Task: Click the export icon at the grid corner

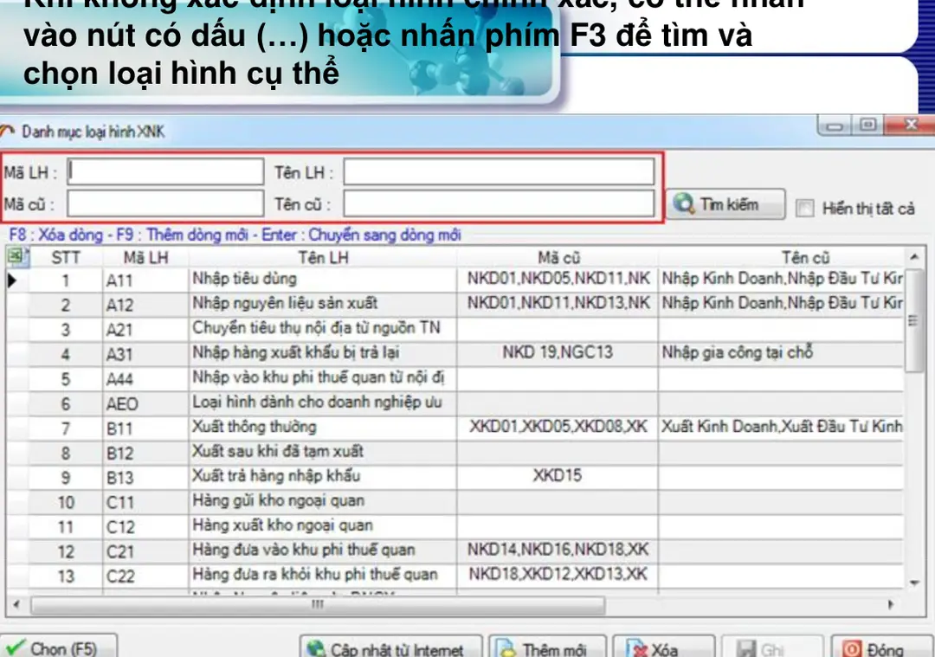Action: point(16,255)
